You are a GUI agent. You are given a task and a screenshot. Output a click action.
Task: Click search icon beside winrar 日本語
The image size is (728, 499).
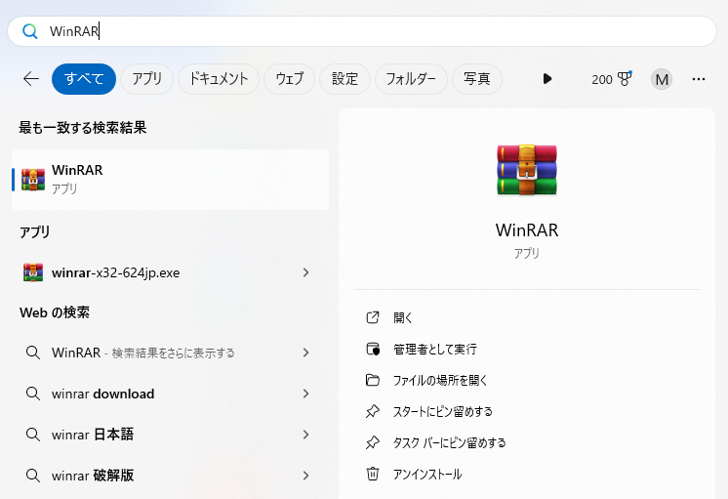[x=33, y=435]
